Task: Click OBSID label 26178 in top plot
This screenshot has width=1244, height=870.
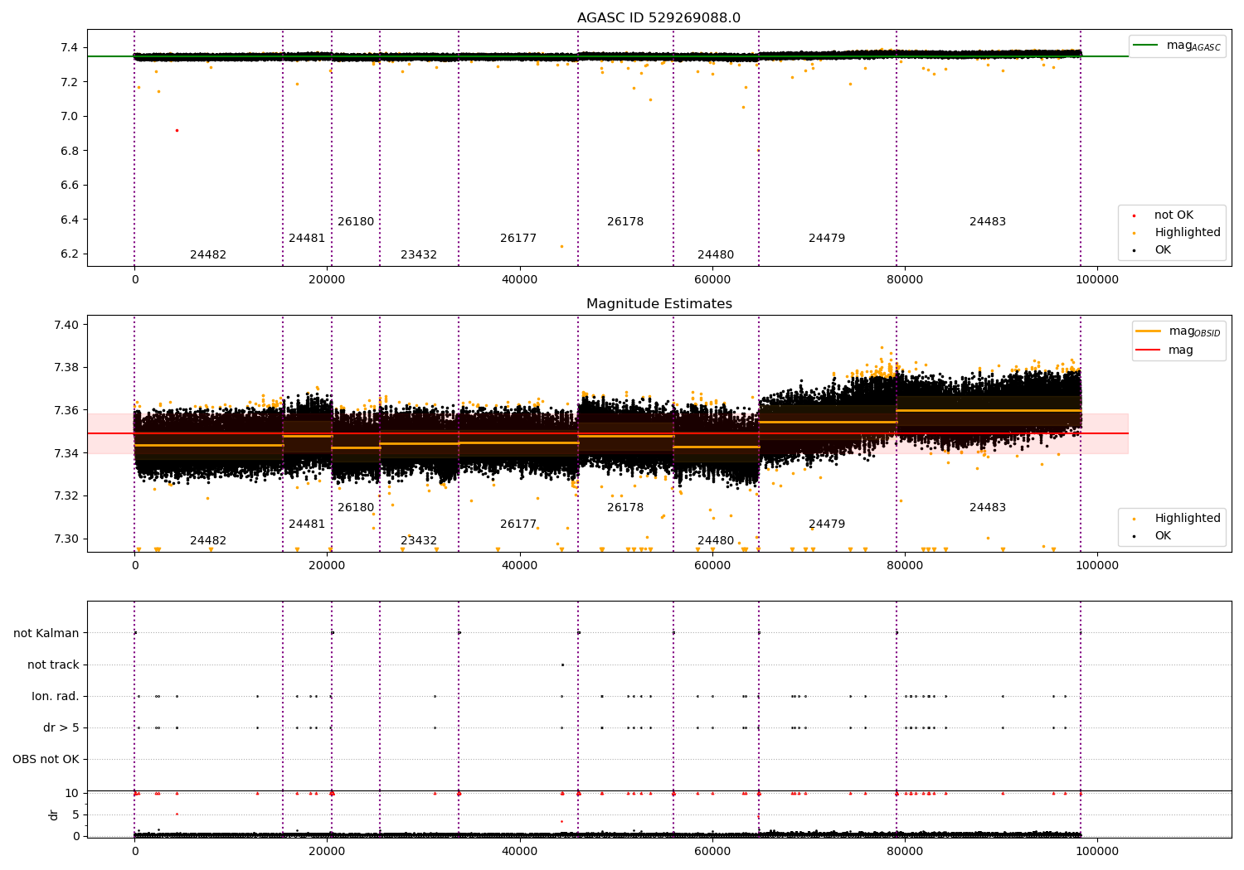Action: pos(625,222)
